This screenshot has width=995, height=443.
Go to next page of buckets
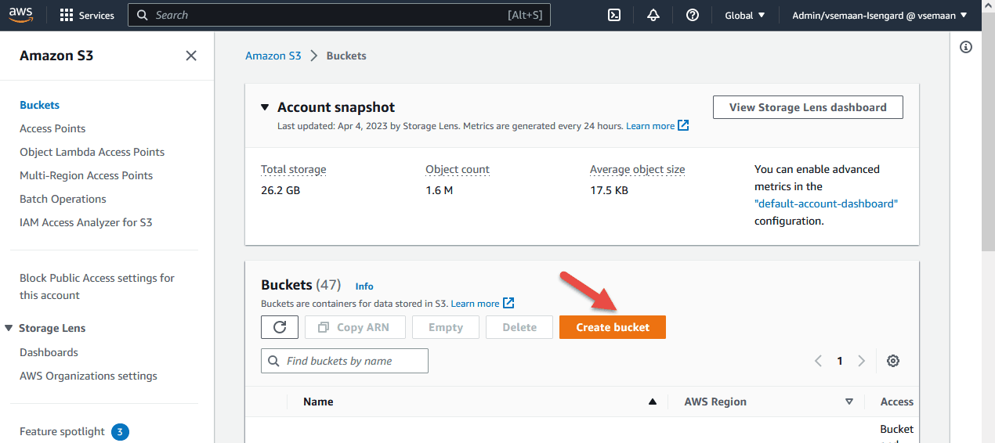click(861, 361)
